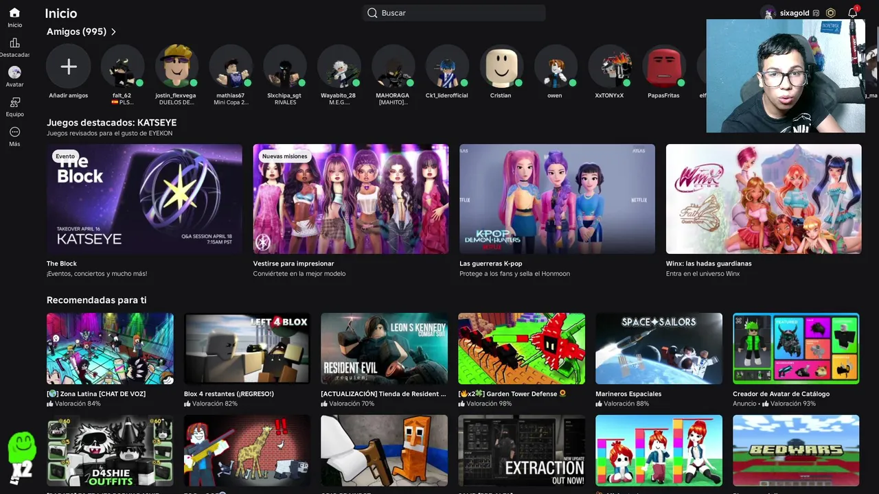Image resolution: width=879 pixels, height=494 pixels.
Task: Click the sixagold profile avatar
Action: [x=768, y=13]
